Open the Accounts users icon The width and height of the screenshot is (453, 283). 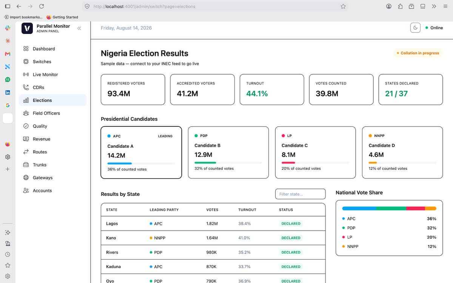26,191
